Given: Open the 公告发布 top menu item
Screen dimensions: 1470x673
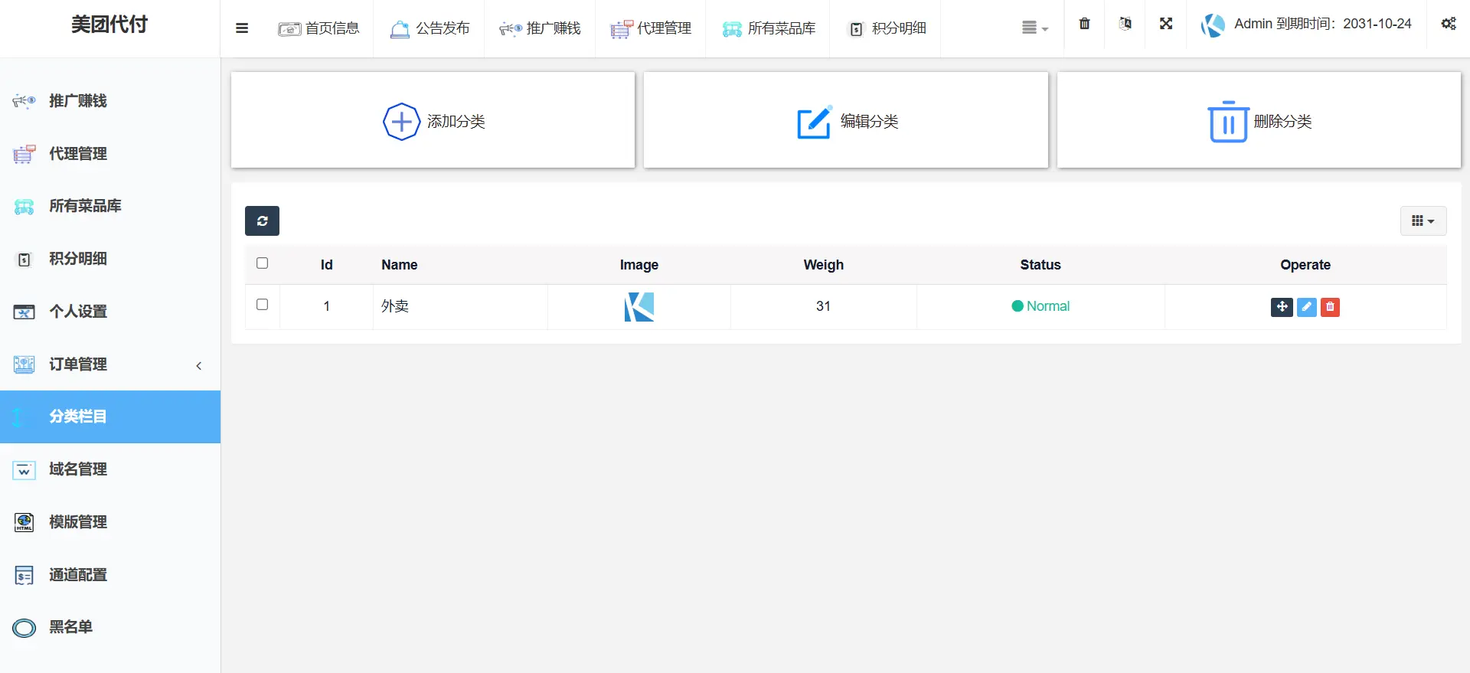Looking at the screenshot, I should [430, 28].
